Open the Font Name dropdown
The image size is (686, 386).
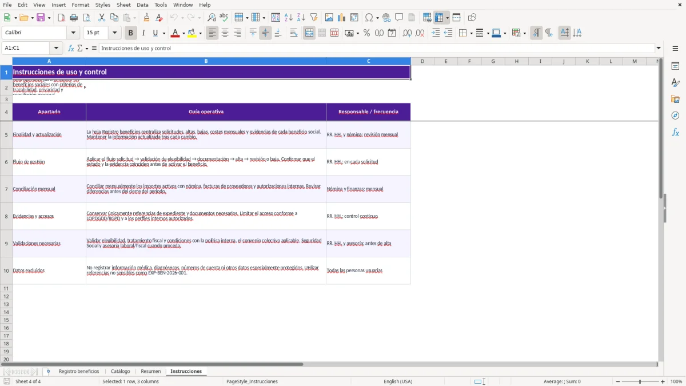pos(73,33)
